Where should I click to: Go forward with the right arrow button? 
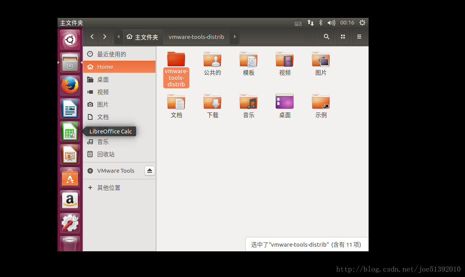click(x=105, y=37)
